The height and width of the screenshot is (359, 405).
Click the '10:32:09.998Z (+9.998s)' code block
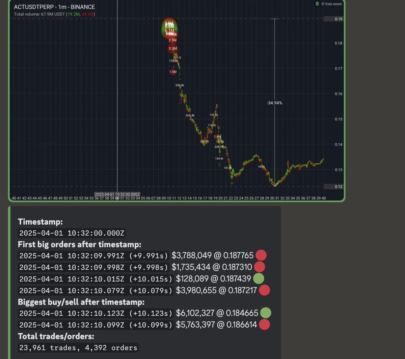93,267
